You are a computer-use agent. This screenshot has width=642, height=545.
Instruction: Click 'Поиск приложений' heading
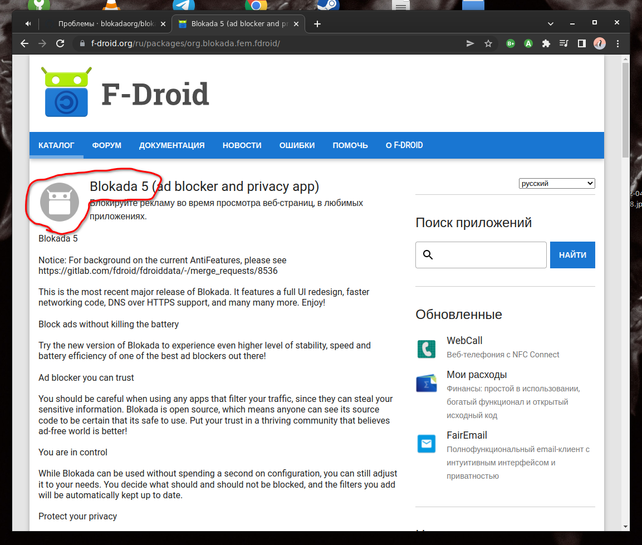tap(474, 223)
